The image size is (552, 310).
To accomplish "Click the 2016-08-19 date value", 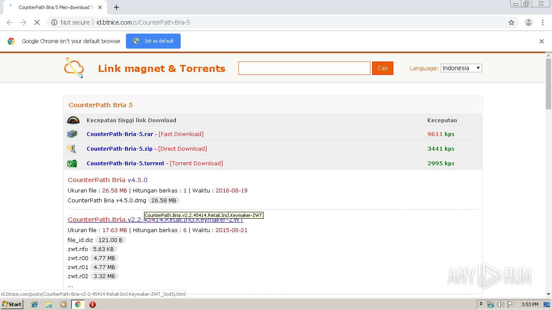I will point(232,190).
